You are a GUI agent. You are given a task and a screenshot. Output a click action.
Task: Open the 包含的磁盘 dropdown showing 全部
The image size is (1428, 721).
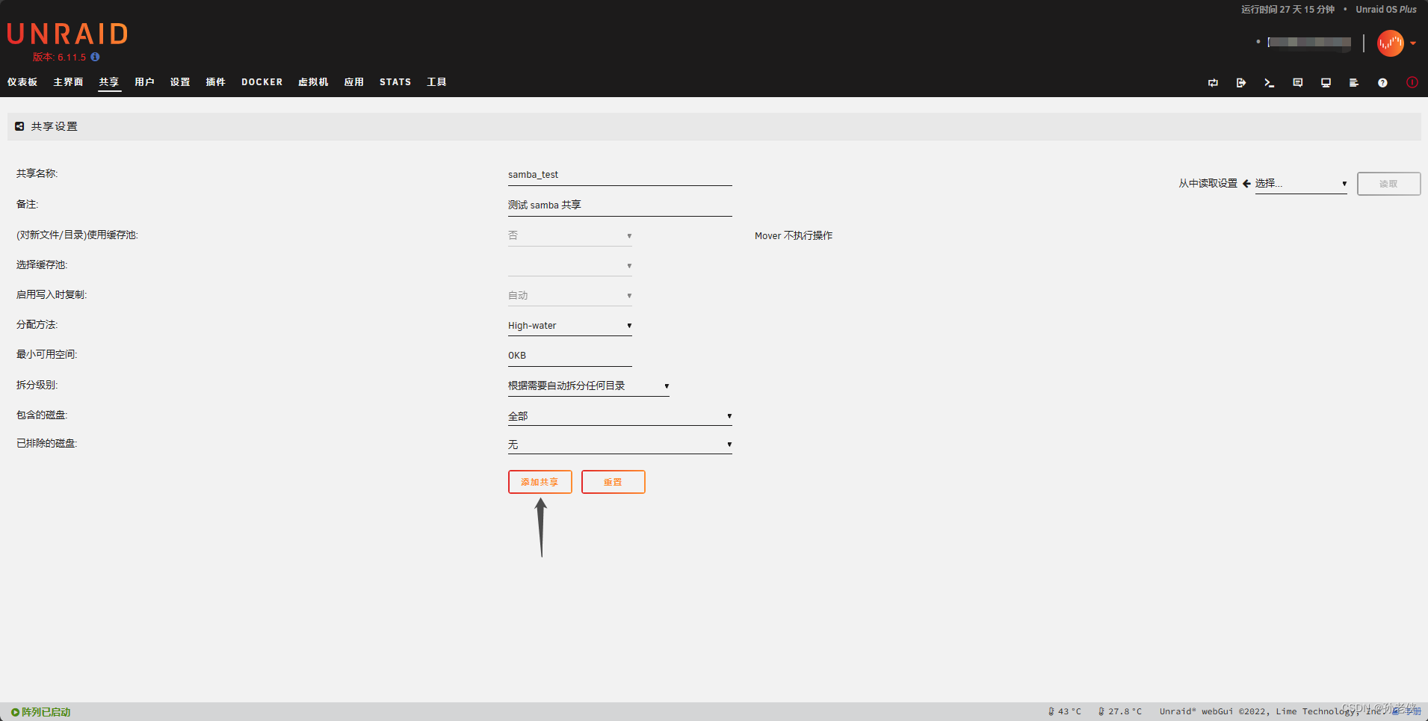tap(619, 415)
